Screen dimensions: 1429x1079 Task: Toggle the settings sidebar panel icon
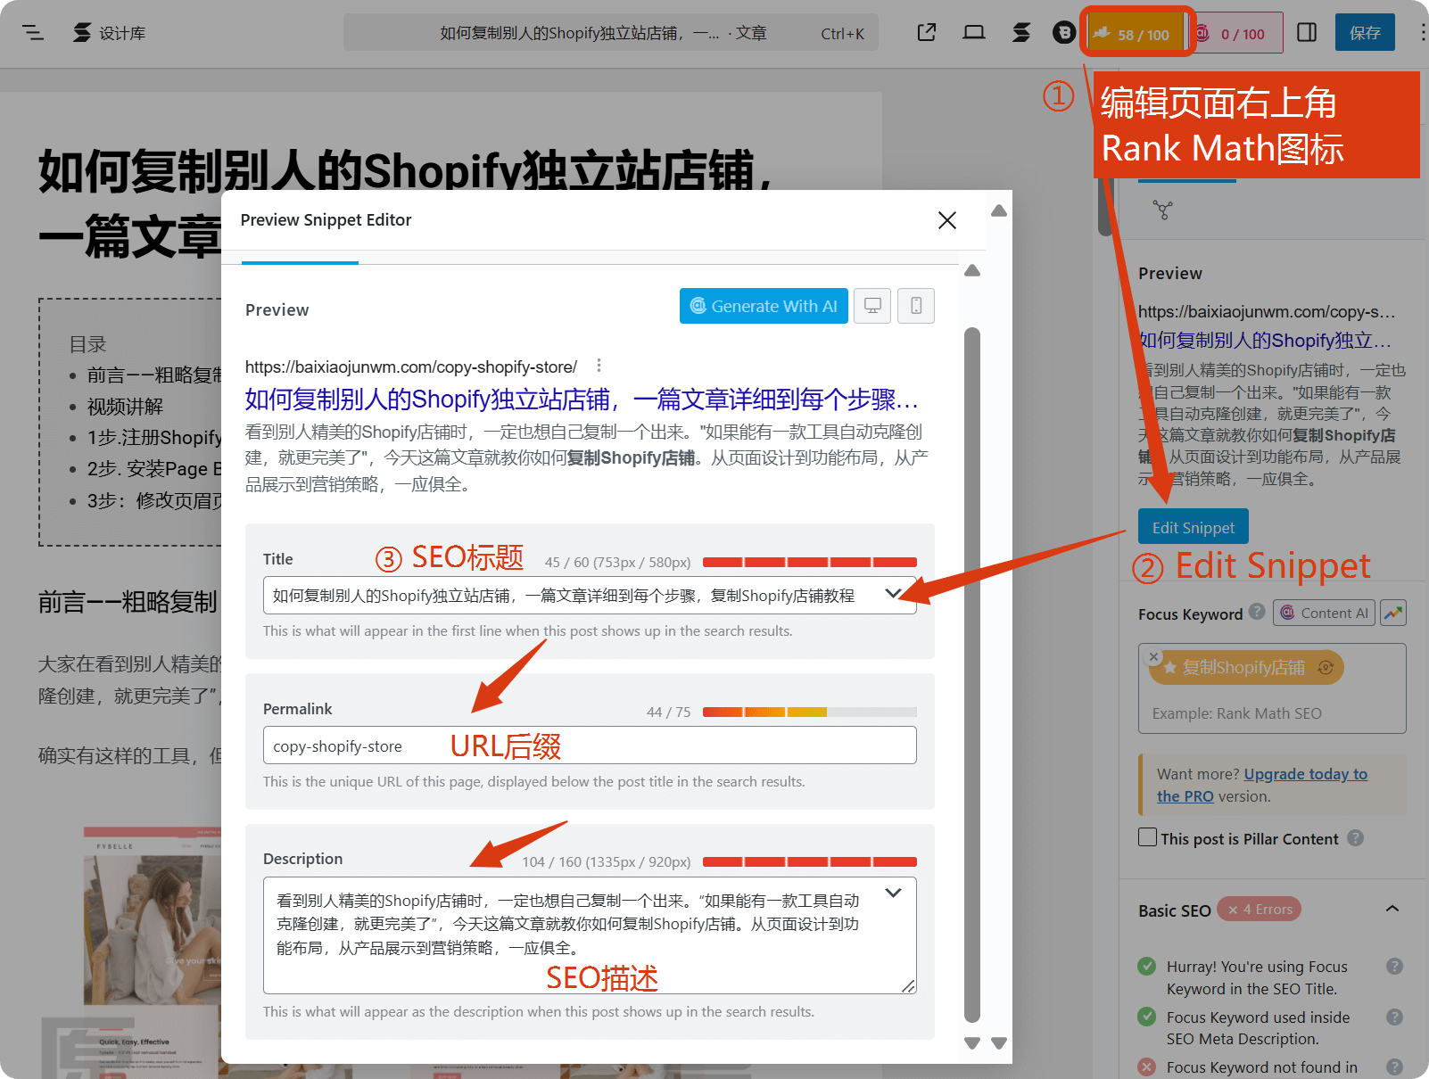[x=1307, y=33]
